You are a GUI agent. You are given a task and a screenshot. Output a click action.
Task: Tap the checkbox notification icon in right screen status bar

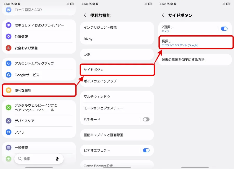[x=175, y=4]
